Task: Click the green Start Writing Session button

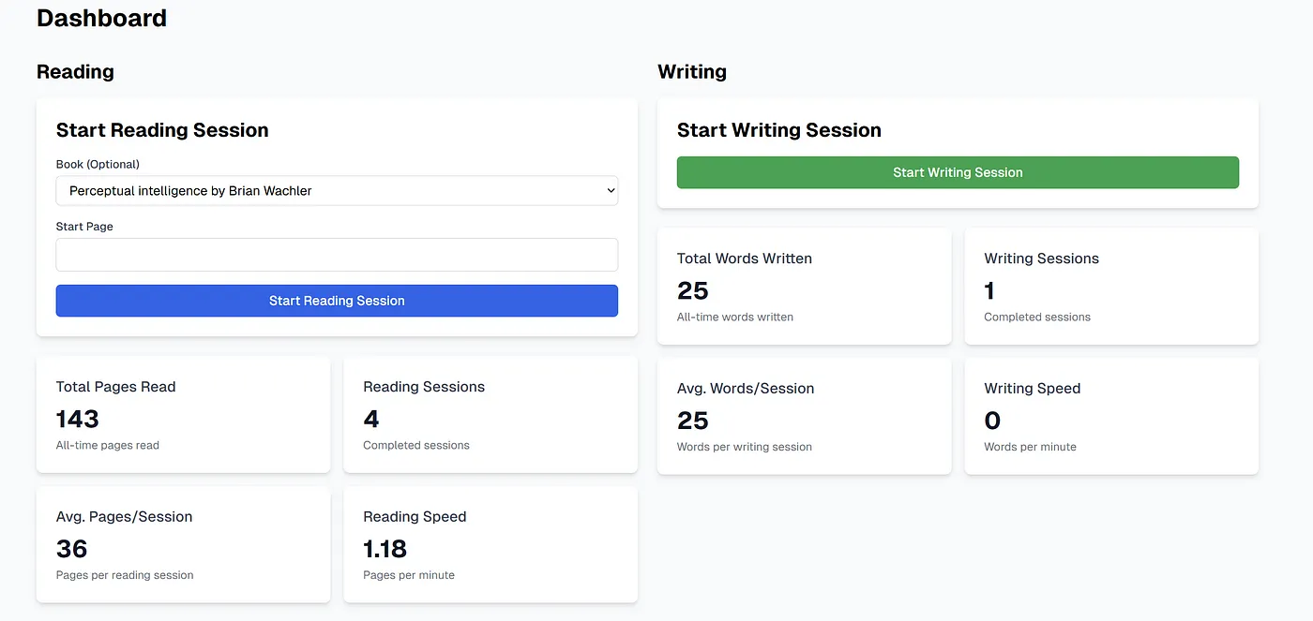Action: [x=958, y=172]
